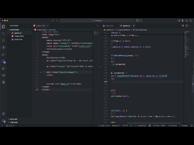This screenshot has width=194, height=145.
Task: Change end of line sequence LF
Action: tap(131, 126)
